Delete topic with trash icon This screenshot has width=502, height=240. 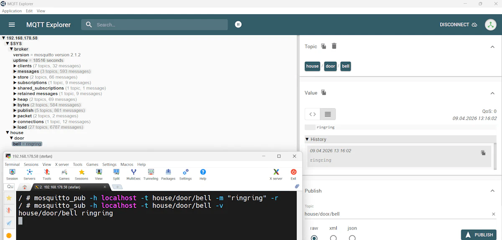334,46
